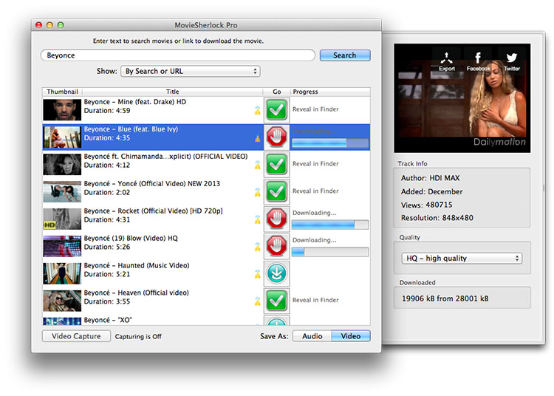
Task: Click thumbnail of Blue (feat. Blue Ivy)
Action: pyautogui.click(x=62, y=137)
